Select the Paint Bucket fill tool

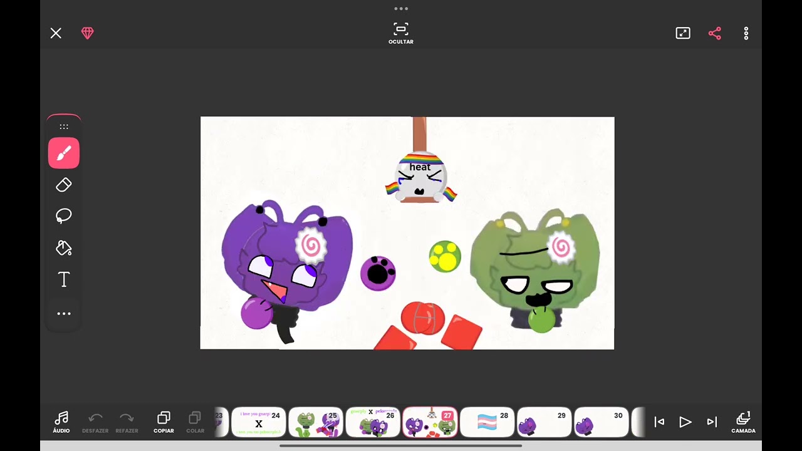point(64,248)
